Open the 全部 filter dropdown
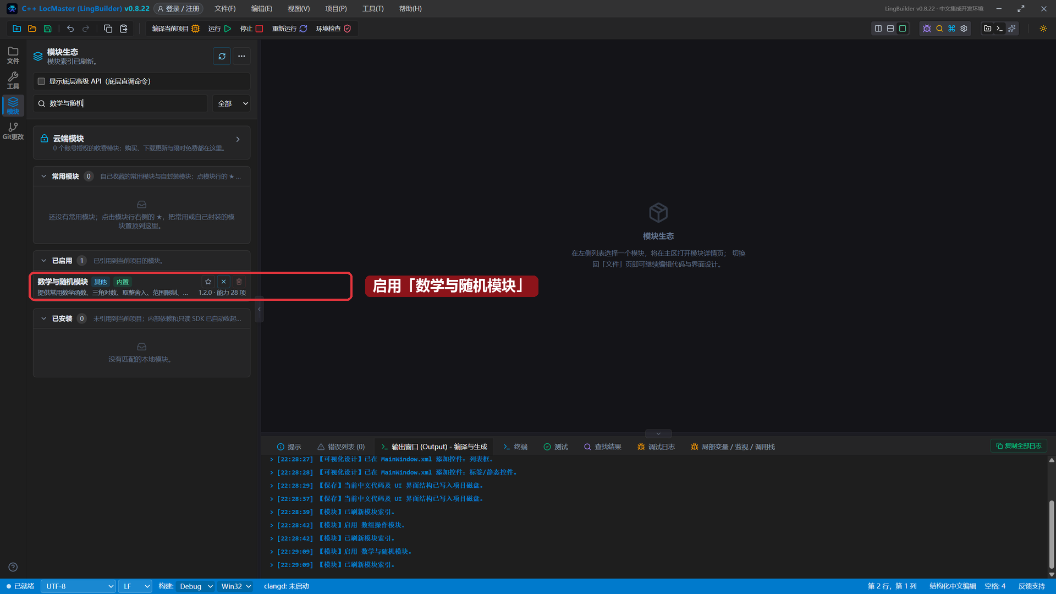Image resolution: width=1056 pixels, height=594 pixels. (232, 103)
